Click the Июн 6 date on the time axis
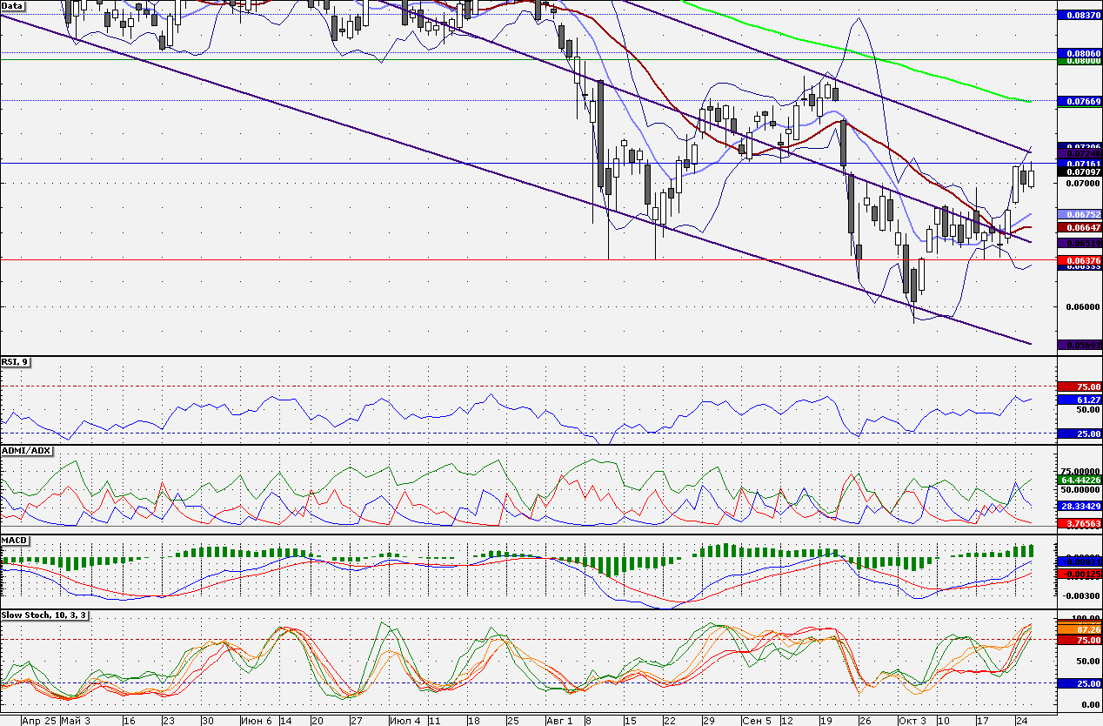Viewport: 1103px width, 726px height. click(x=256, y=721)
